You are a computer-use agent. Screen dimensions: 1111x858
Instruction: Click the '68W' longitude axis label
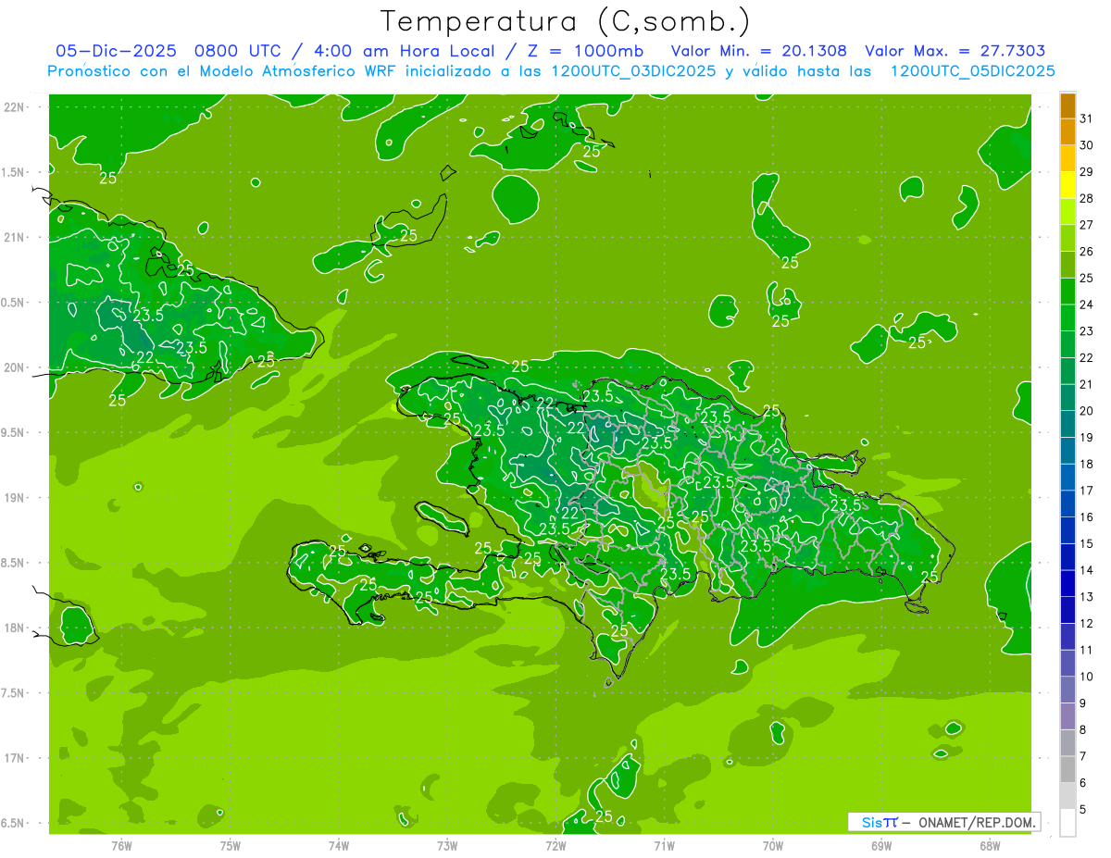990,846
